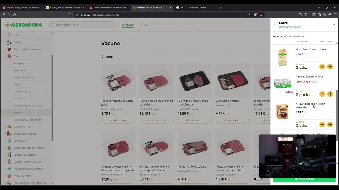This screenshot has height=190, width=339.
Task: Open Entrecot de vacuno añojo fino product image
Action: coord(118,147)
